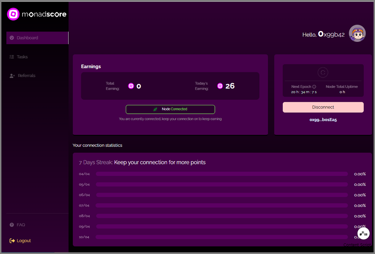Click the 07/04 streak progress bar
The height and width of the screenshot is (254, 375).
click(x=222, y=206)
